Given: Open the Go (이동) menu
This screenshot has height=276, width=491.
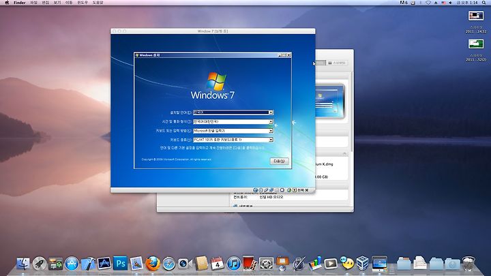Looking at the screenshot, I should point(69,3).
